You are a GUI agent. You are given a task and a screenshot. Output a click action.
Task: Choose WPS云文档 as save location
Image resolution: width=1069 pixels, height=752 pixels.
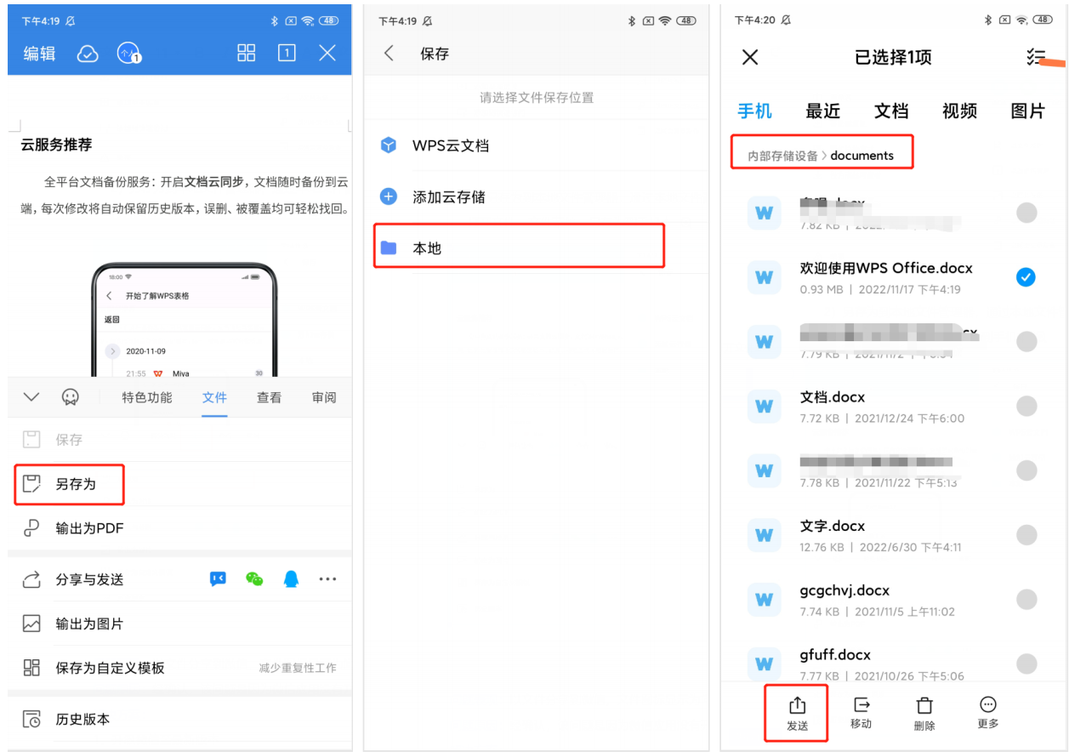coord(536,145)
